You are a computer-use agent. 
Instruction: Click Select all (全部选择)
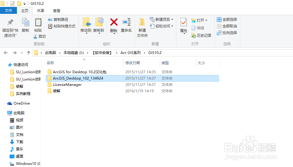click(227, 19)
